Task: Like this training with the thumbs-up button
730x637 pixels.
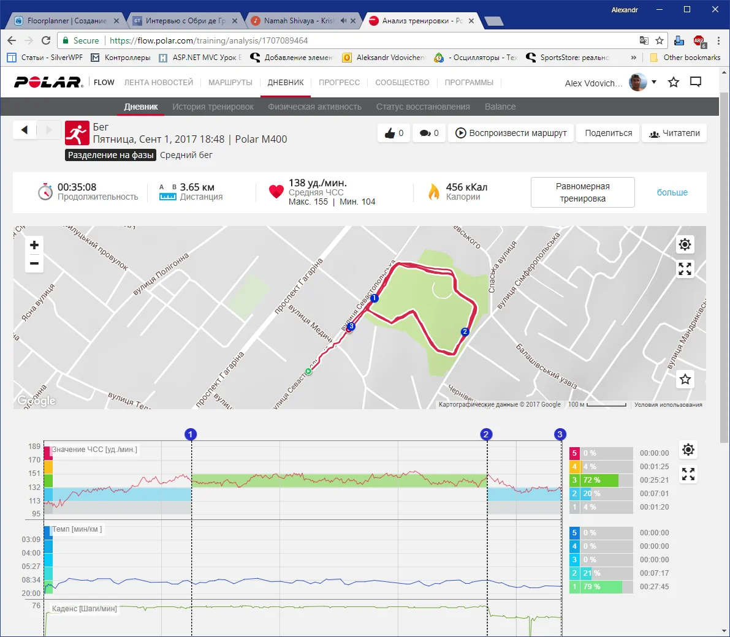Action: coord(394,133)
